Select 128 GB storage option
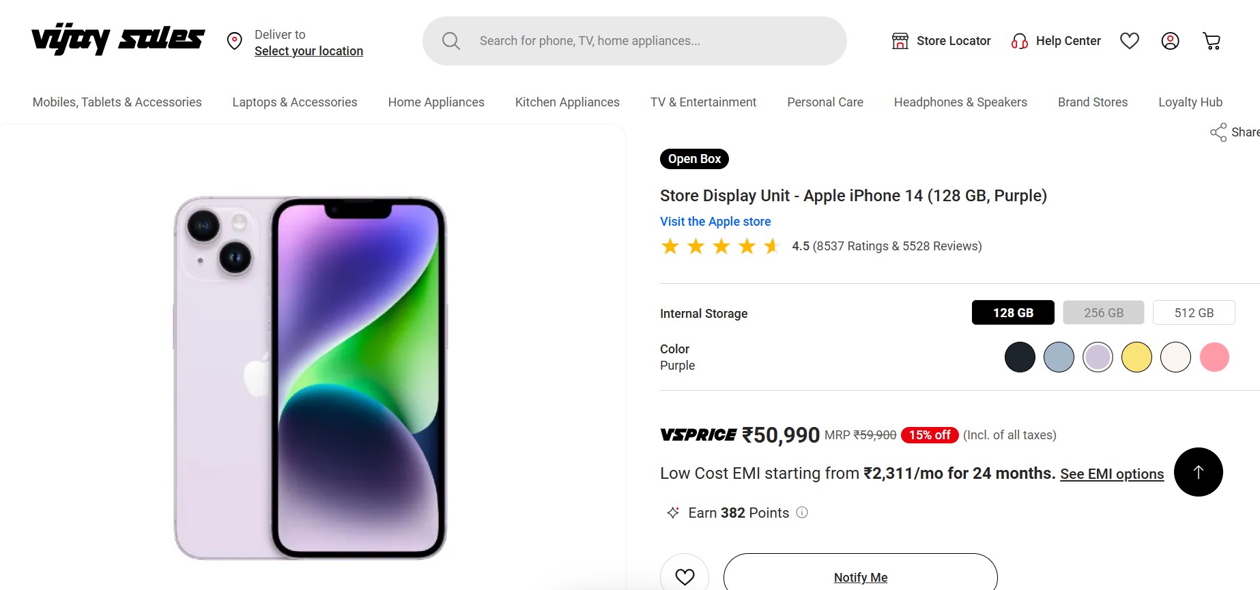The width and height of the screenshot is (1260, 590). pyautogui.click(x=1013, y=313)
